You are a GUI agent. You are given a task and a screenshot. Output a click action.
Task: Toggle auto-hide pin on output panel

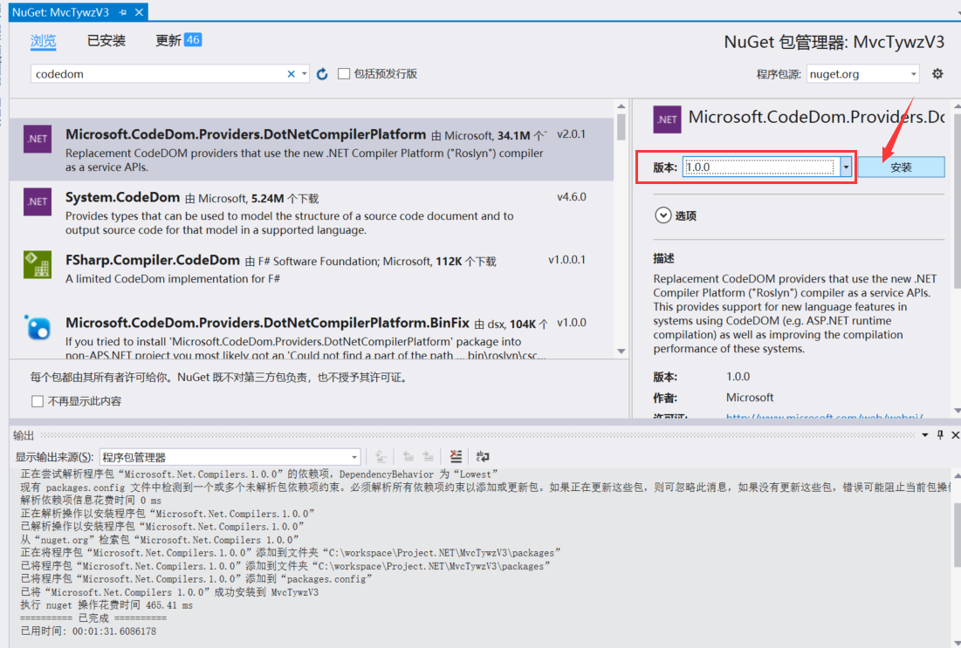tap(940, 435)
